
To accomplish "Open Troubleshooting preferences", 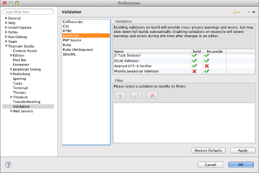I will [26, 102].
